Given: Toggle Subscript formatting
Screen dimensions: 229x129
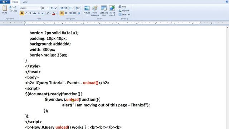Looking at the screenshot, I should click(x=39, y=13).
